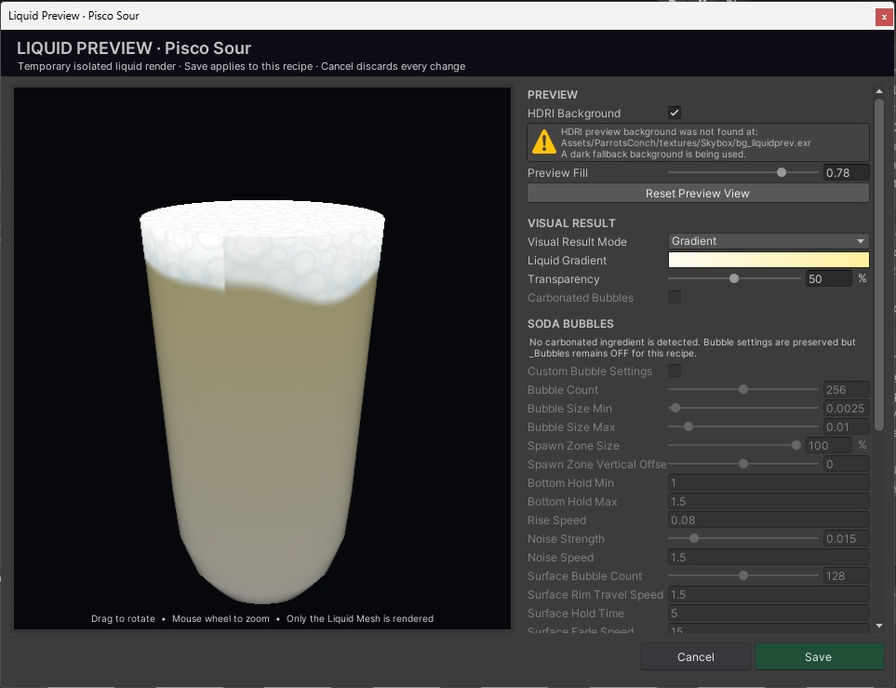Adjust the Surface Bubble Count slider
Screen dimensions: 896x688
742,576
